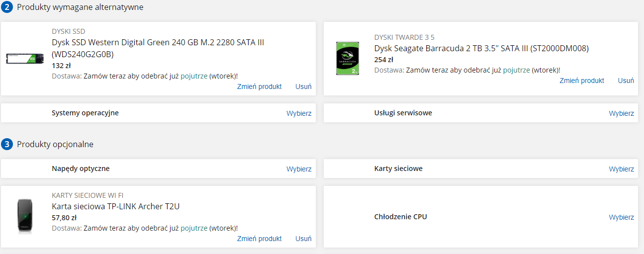
Task: Click the Seagate Barracuda hard drive image
Action: pos(348,58)
